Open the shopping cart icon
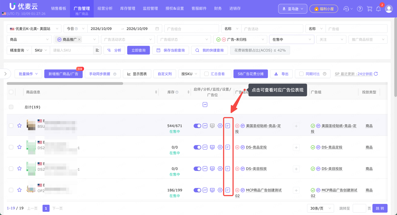 tap(369, 9)
